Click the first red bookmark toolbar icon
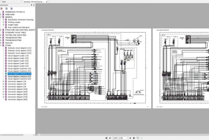This screenshot has width=209, height=140. point(2,9)
